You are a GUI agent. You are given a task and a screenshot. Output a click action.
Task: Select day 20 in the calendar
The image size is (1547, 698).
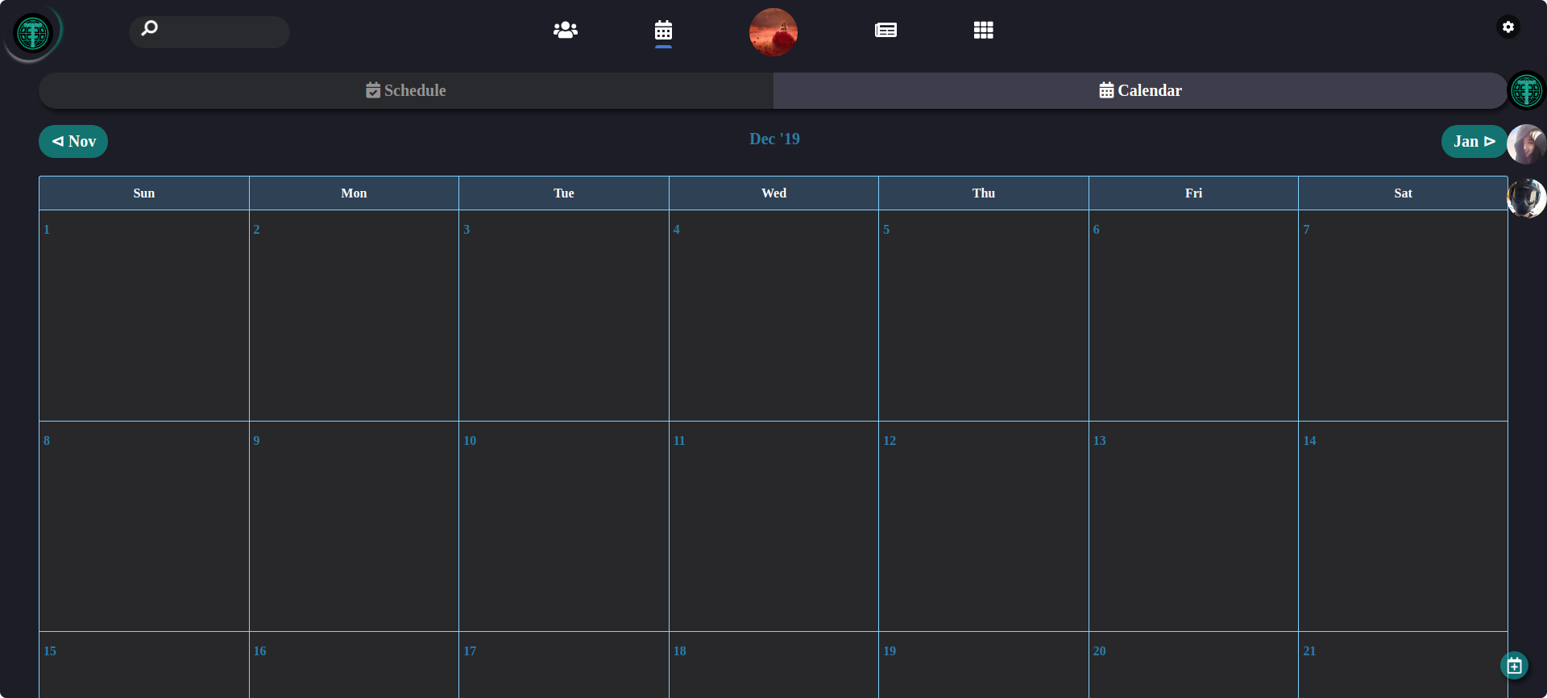[x=1193, y=665]
